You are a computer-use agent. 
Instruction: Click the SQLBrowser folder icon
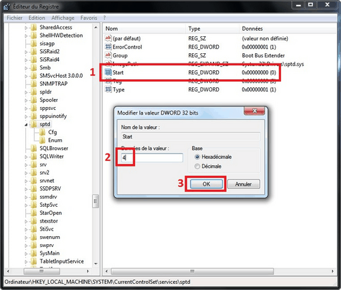pos(33,149)
